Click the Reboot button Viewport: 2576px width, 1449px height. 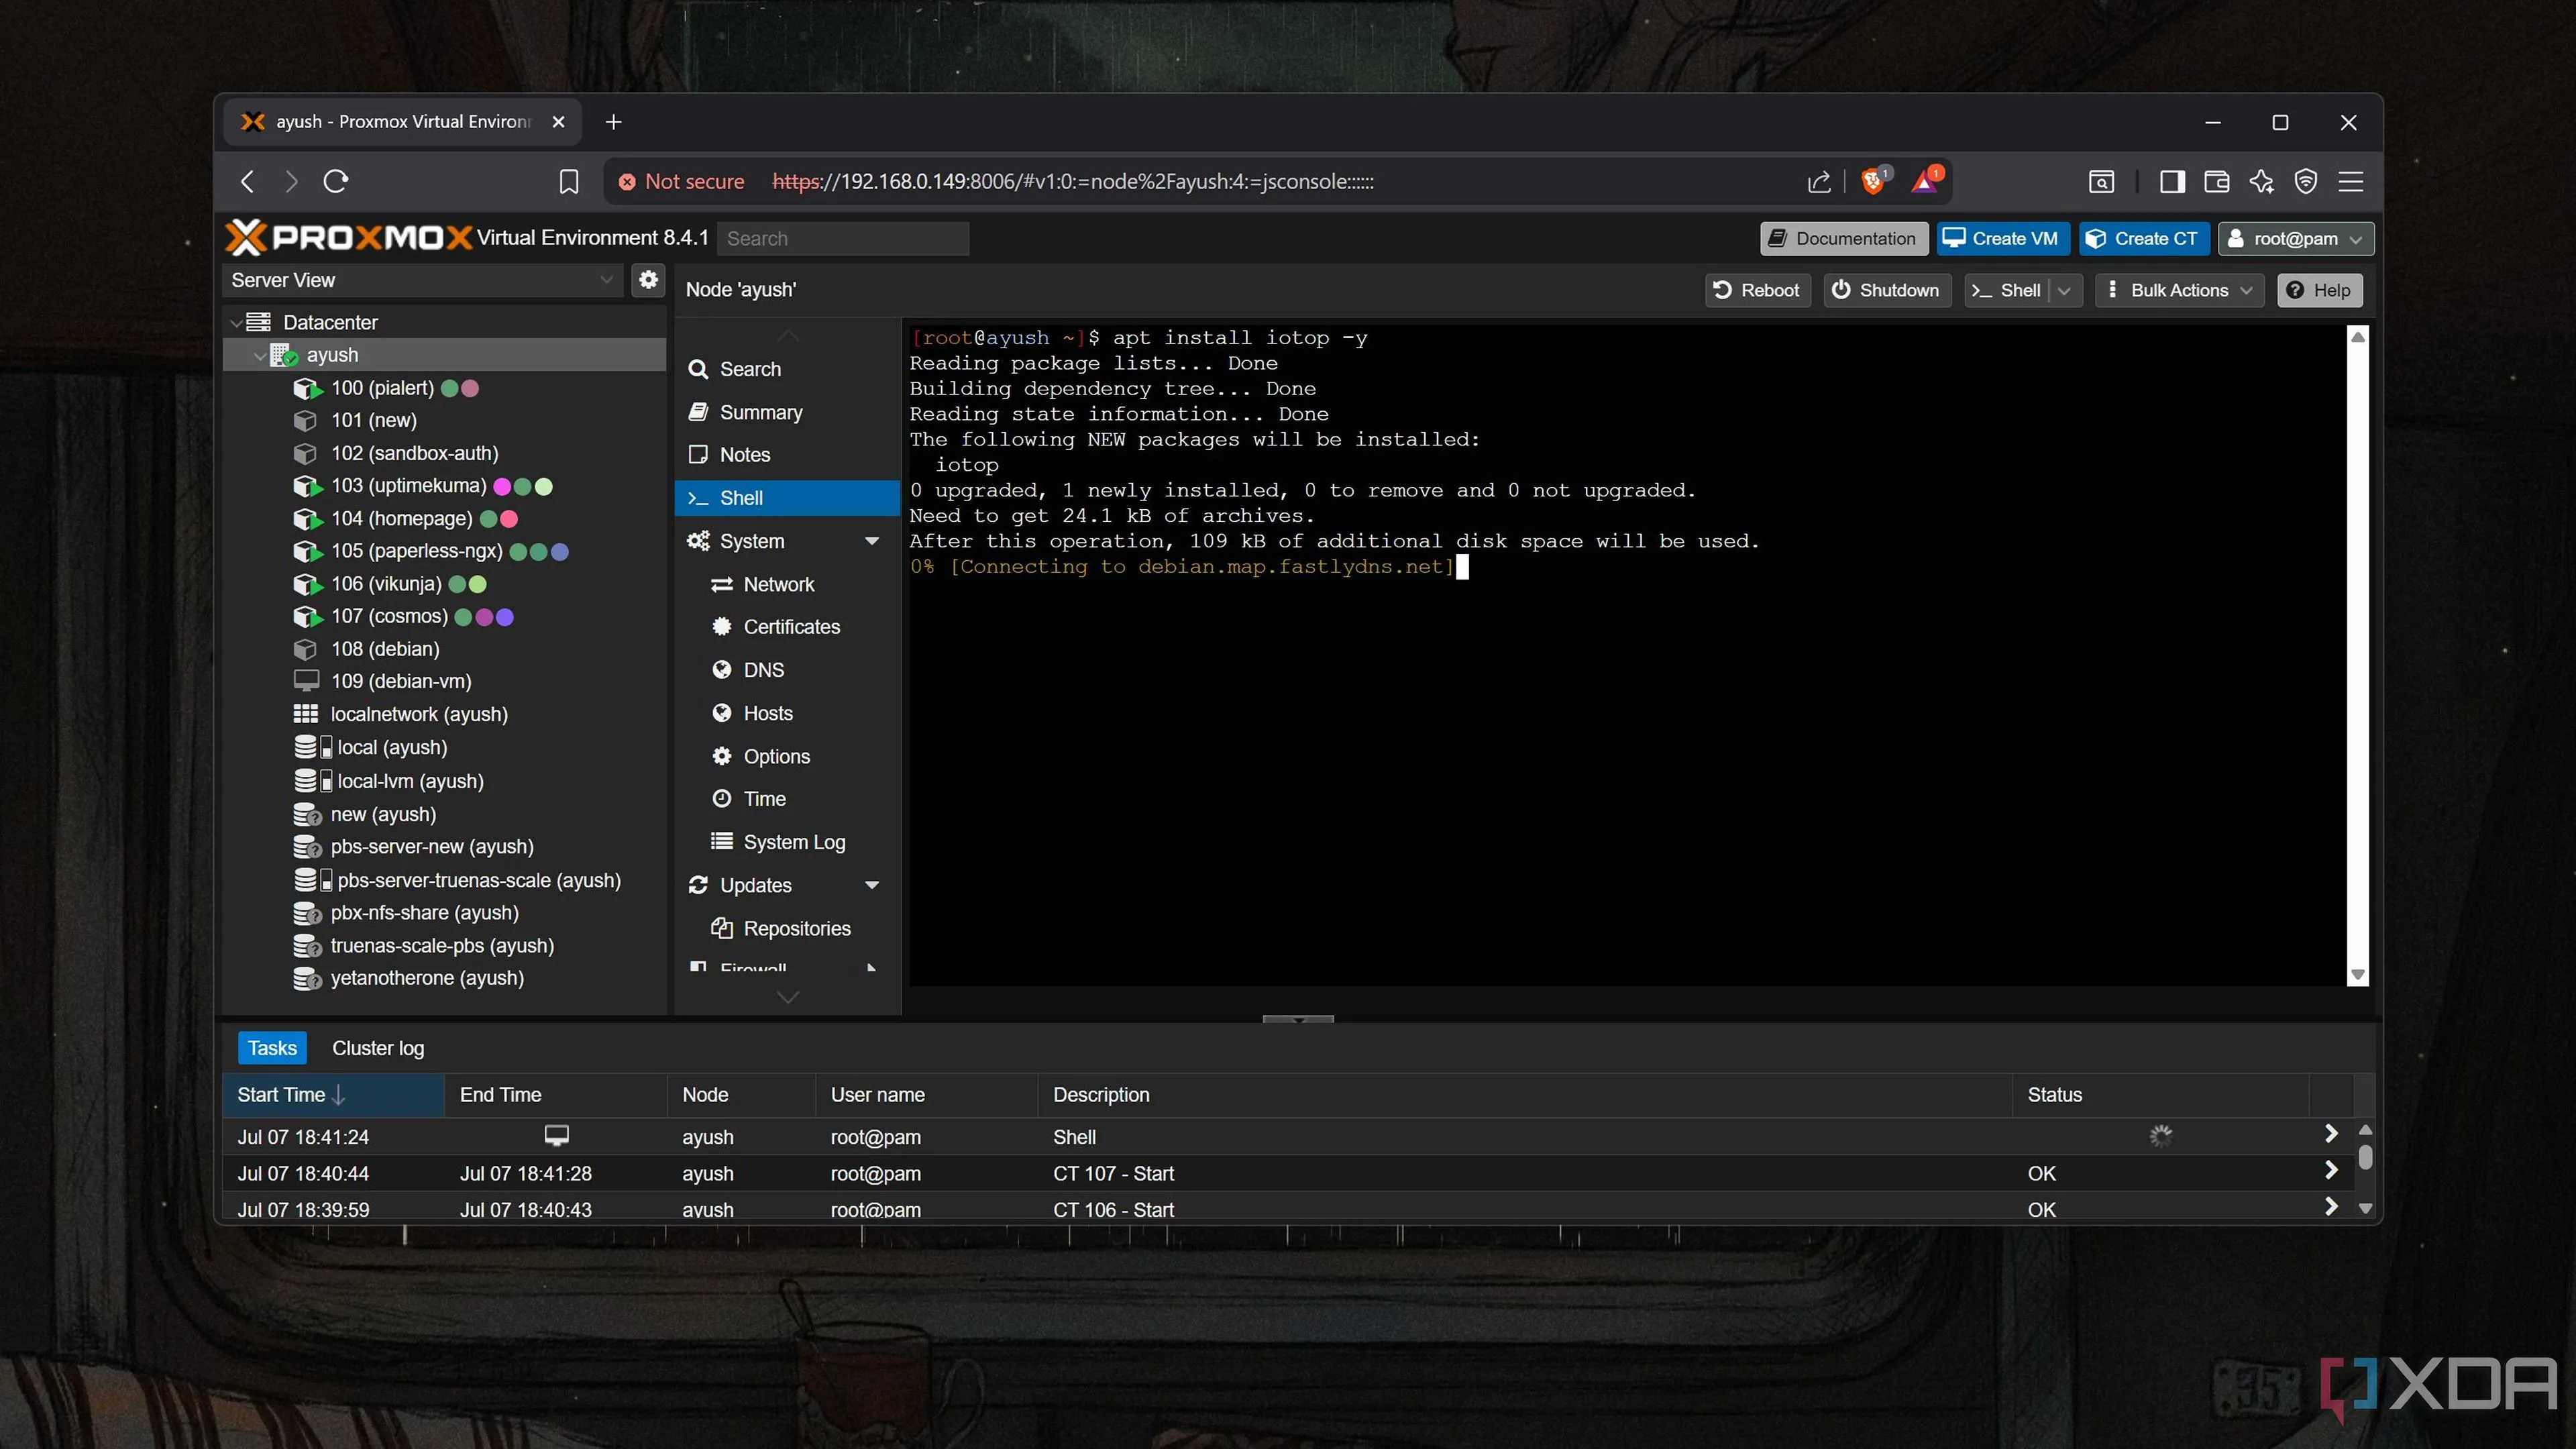[1757, 290]
